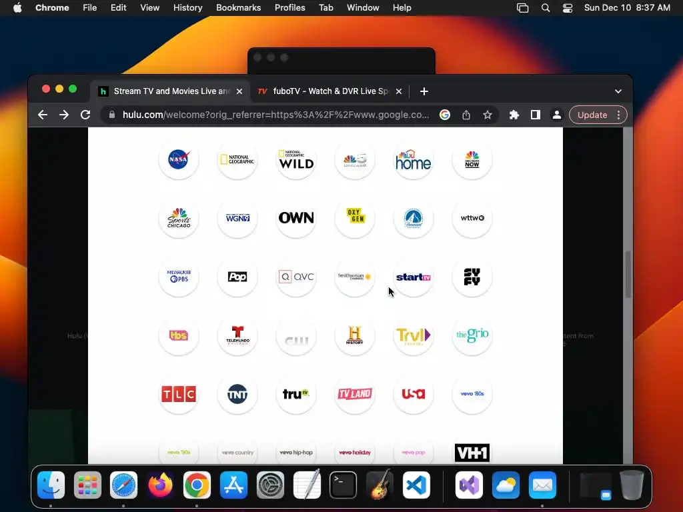This screenshot has width=683, height=512.
Task: Open Visual Studio Code from Dock
Action: [x=416, y=485]
